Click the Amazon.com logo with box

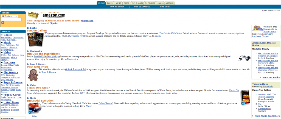point(47,15)
